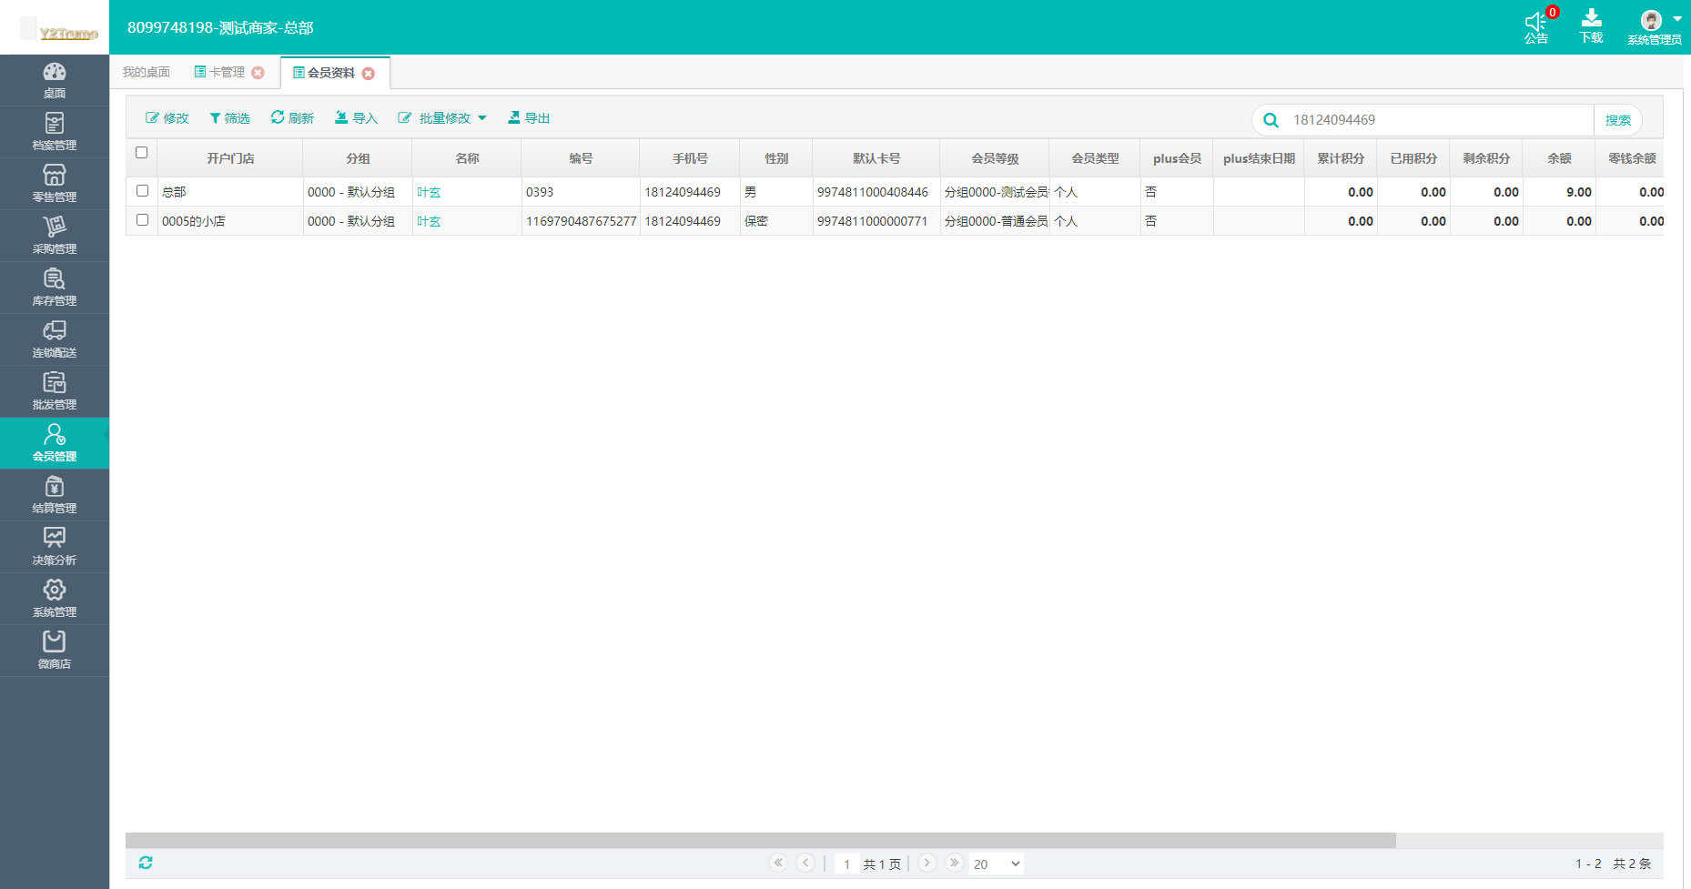Sort by the 默认卡号 column header
Image resolution: width=1691 pixels, height=889 pixels.
[876, 158]
